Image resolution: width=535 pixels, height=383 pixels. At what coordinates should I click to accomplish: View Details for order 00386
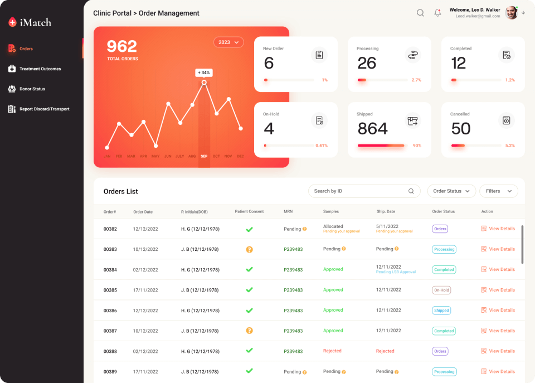coord(498,311)
